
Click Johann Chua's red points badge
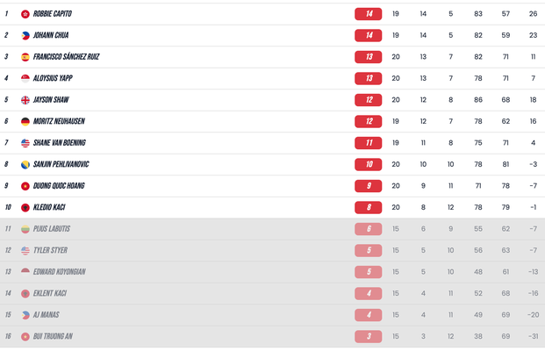click(369, 36)
